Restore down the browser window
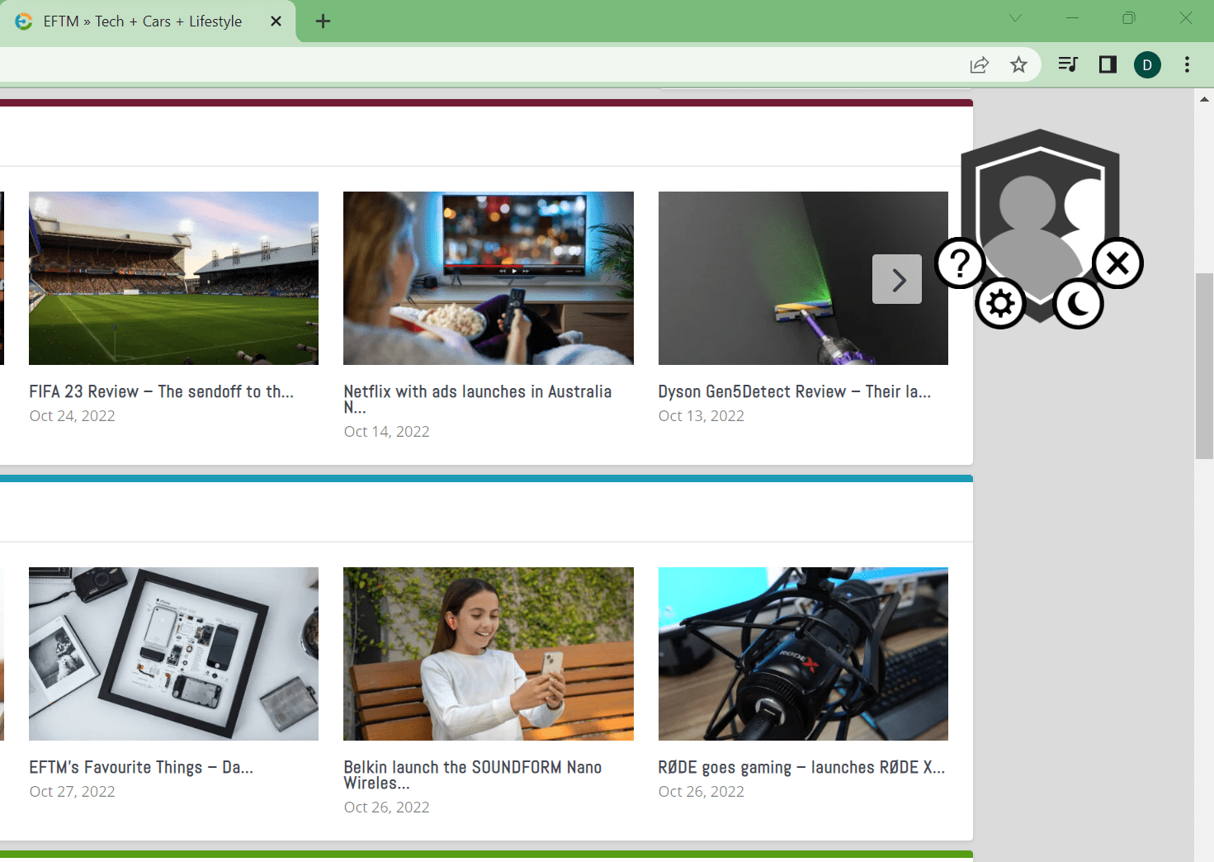 tap(1129, 18)
